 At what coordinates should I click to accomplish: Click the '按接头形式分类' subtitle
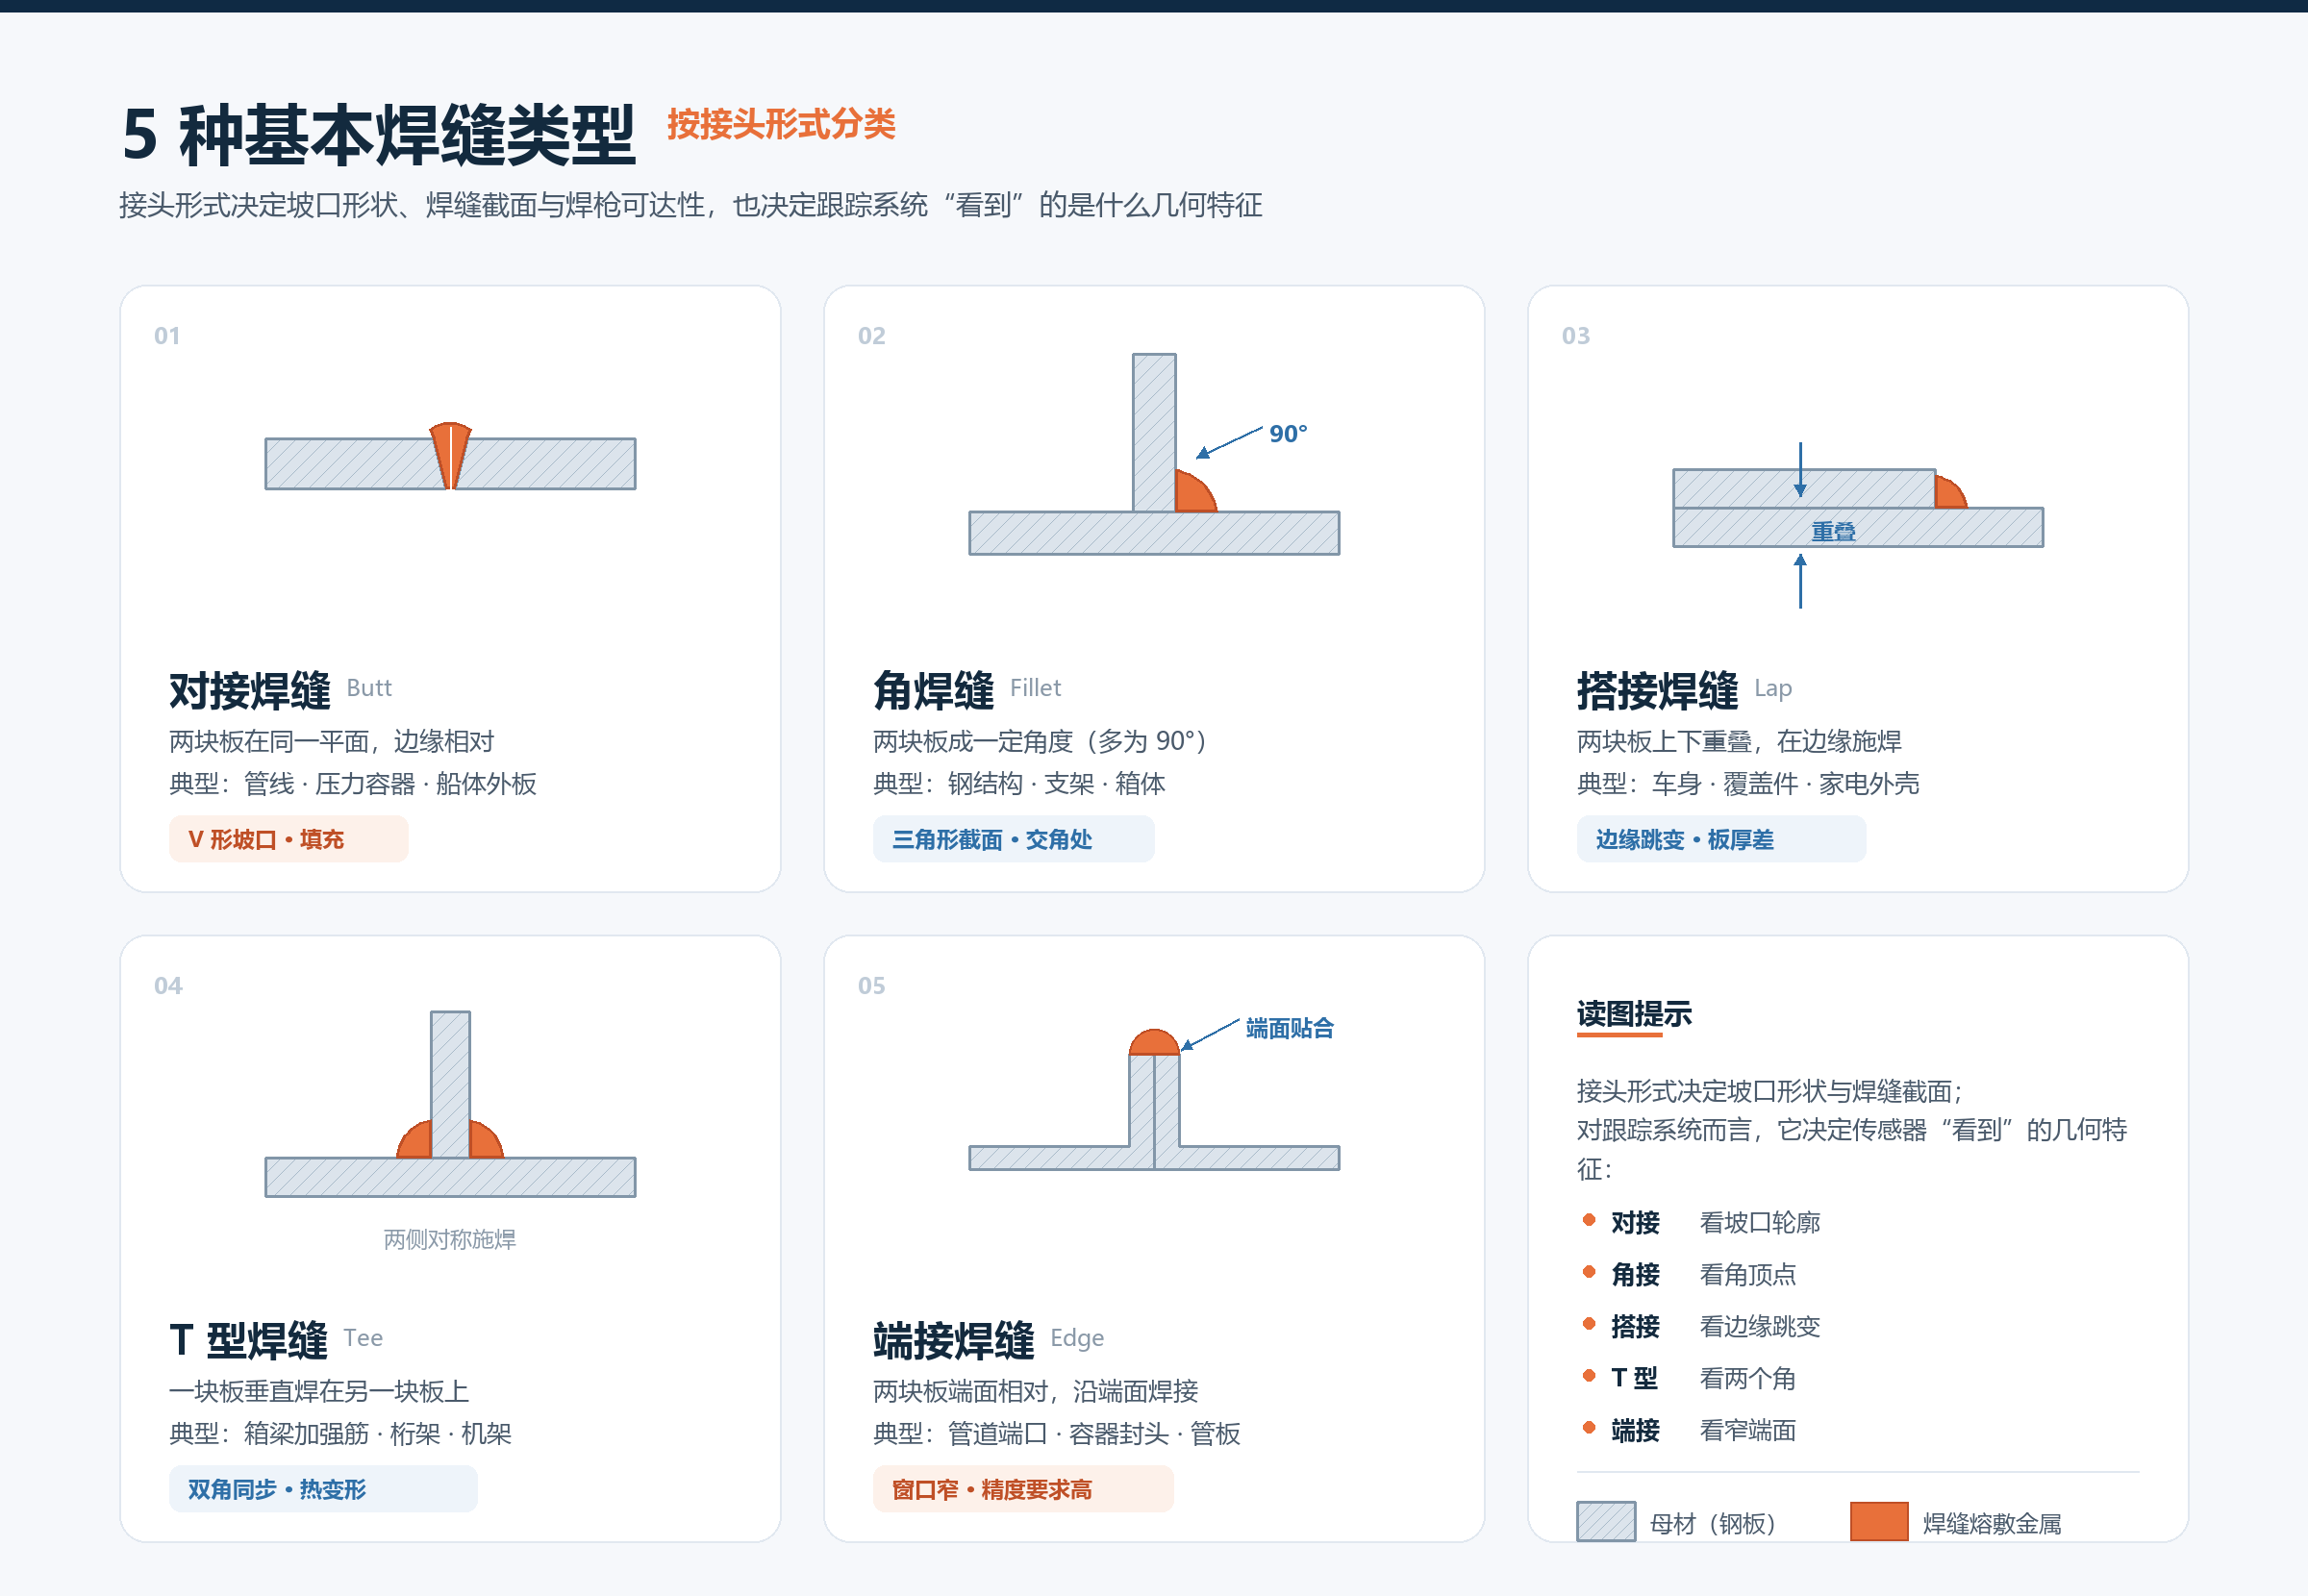click(x=781, y=125)
